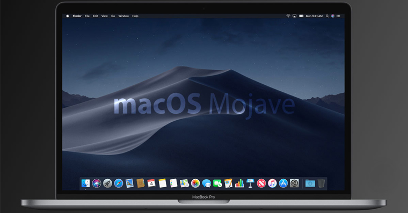Launch iTunes from the Dock

(x=272, y=183)
